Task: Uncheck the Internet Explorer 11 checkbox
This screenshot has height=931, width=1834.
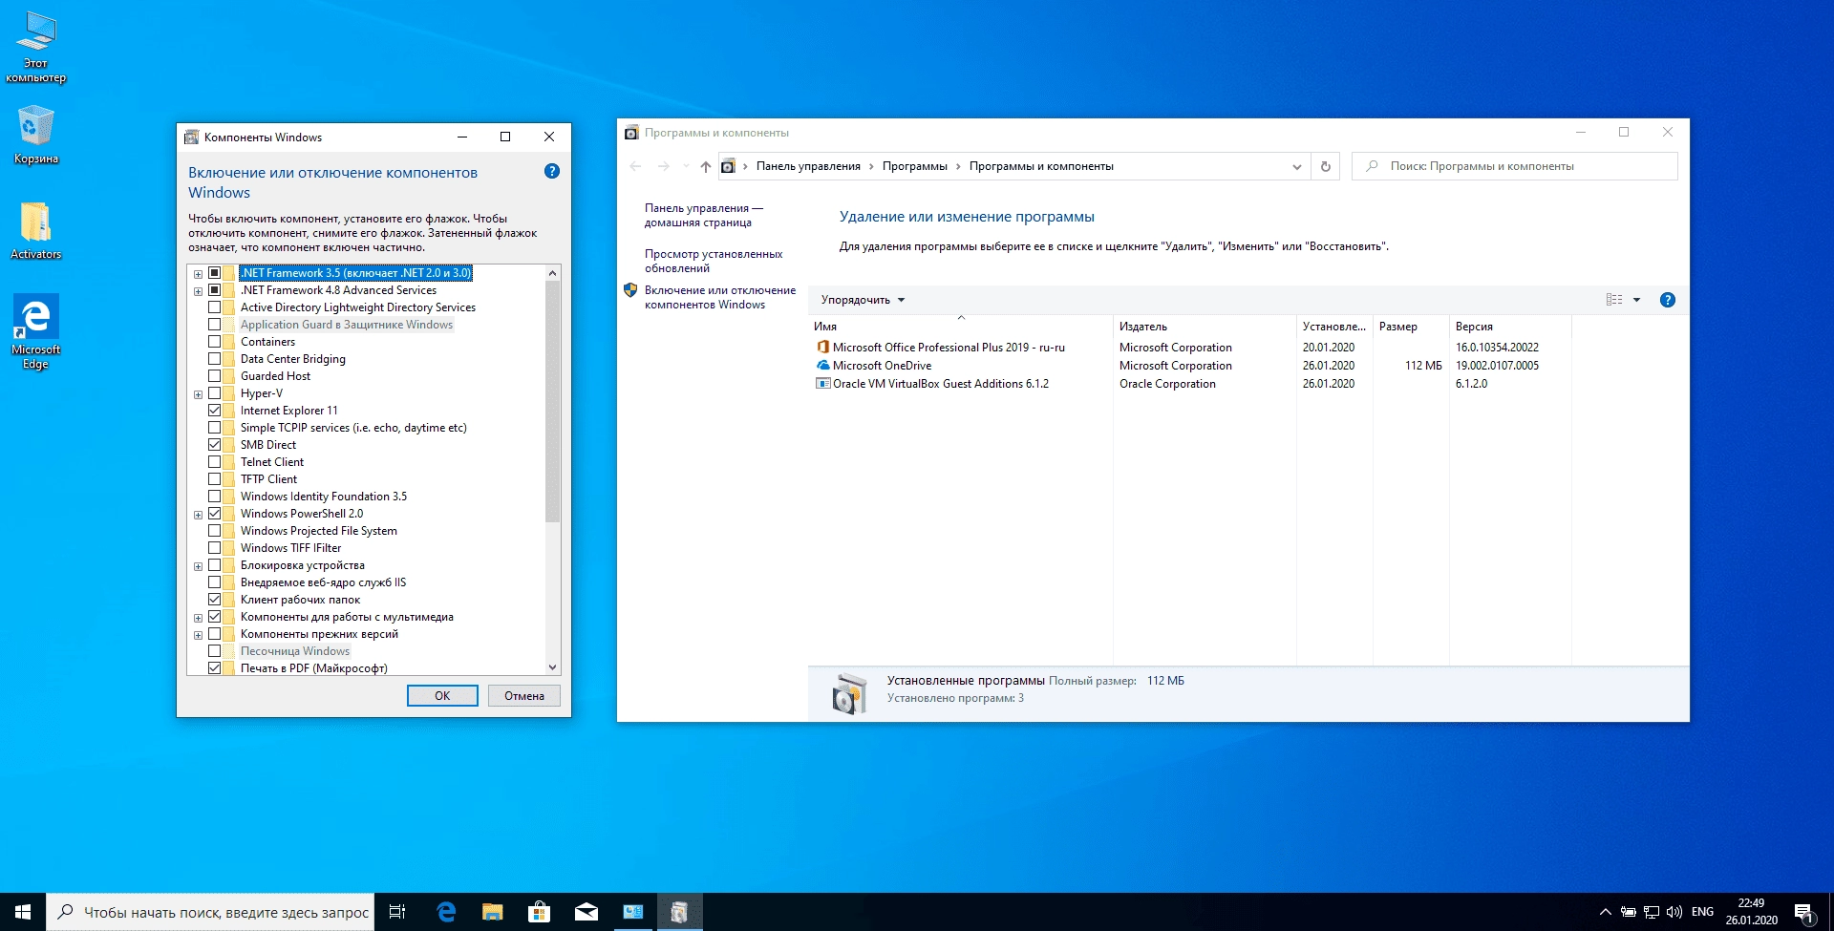Action: [x=215, y=411]
